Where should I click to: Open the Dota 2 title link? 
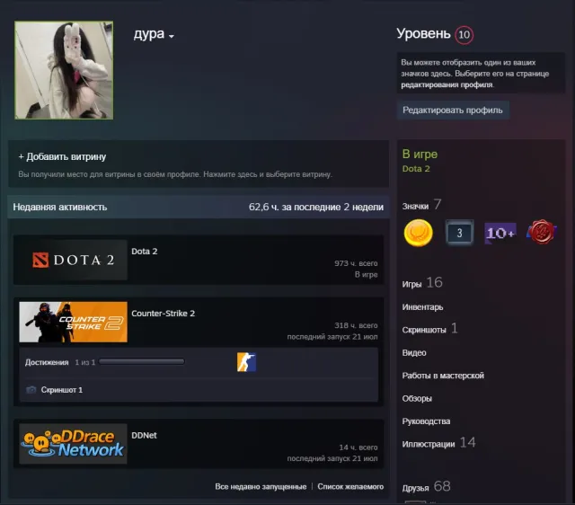tap(145, 252)
